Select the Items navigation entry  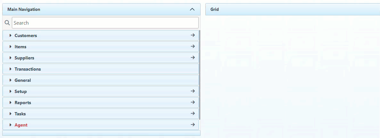(21, 47)
